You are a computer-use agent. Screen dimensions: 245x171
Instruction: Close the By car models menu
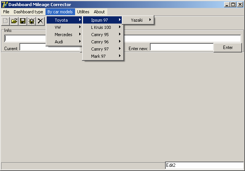click(x=60, y=12)
